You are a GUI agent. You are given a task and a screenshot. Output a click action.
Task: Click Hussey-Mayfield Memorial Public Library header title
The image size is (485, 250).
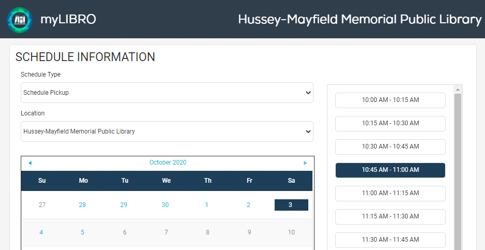tap(360, 19)
